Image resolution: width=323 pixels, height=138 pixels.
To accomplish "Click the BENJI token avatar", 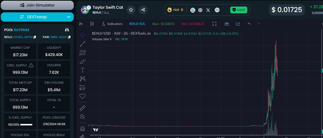I will click(85, 10).
